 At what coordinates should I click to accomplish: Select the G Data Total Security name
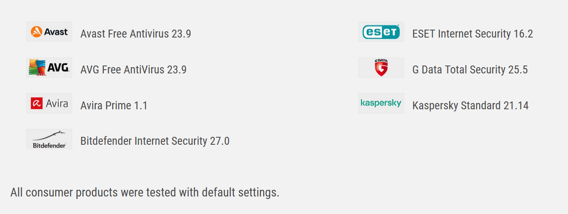coord(459,69)
